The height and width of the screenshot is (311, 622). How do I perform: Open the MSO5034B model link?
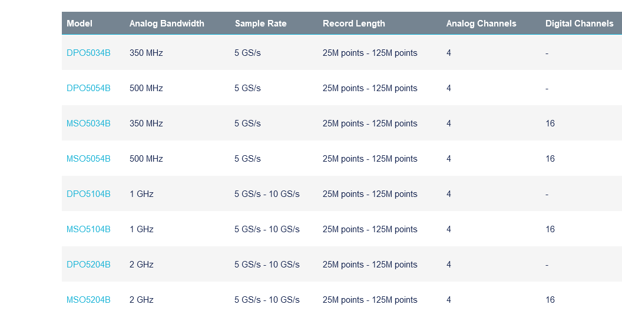click(88, 123)
